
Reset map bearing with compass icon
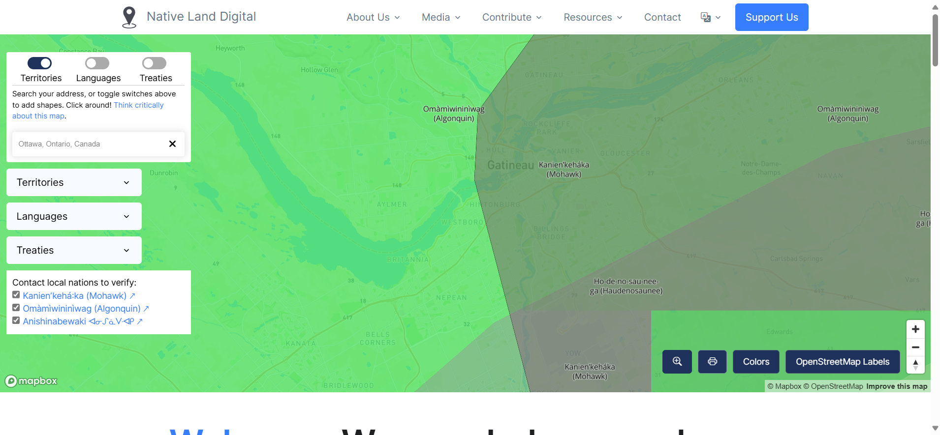[x=915, y=365]
